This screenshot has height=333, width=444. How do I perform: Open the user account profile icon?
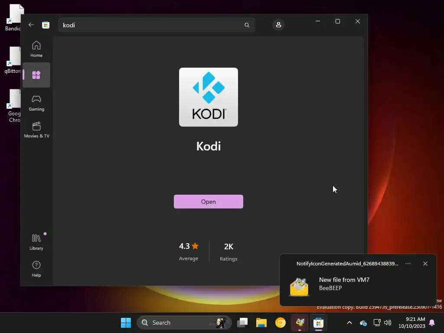(278, 25)
